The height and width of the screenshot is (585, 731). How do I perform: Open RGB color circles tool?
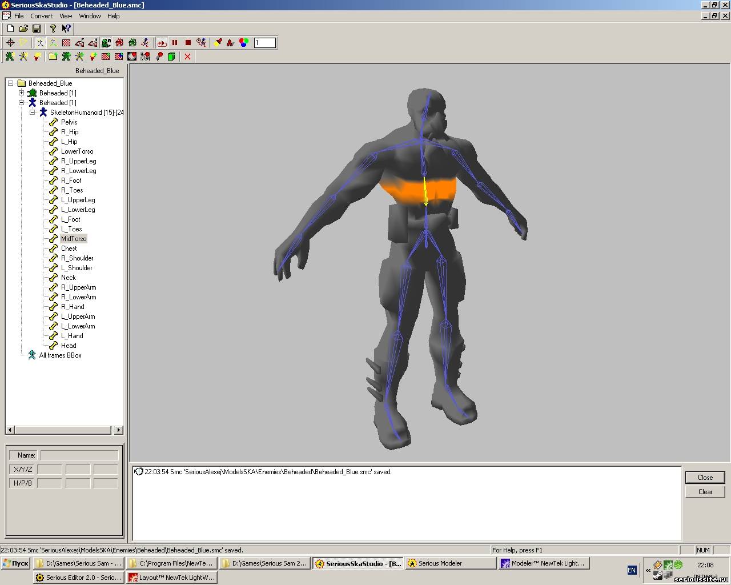(244, 43)
